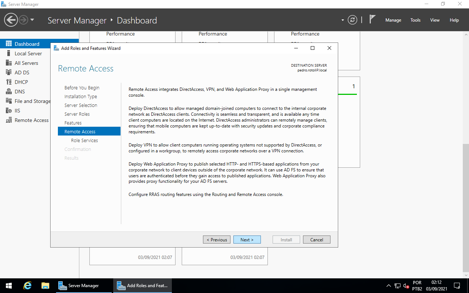Screen dimensions: 469x293
Task: Select DHCP role in sidebar
Action: tap(21, 82)
